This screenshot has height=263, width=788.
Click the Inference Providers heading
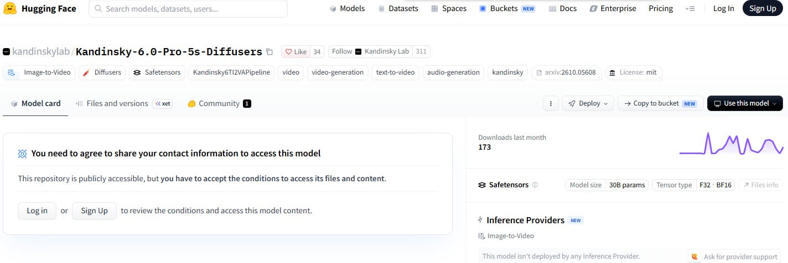(525, 220)
